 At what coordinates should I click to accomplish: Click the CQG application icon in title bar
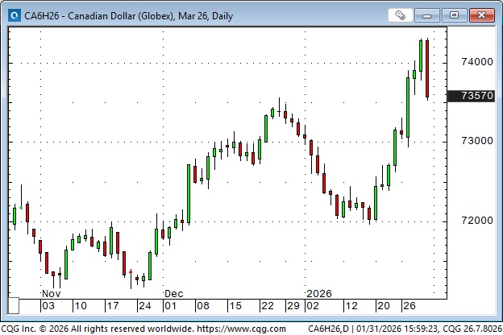[x=14, y=15]
